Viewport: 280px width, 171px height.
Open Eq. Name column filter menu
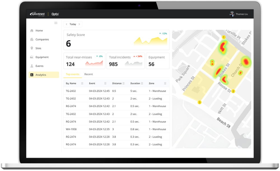pos(82,83)
